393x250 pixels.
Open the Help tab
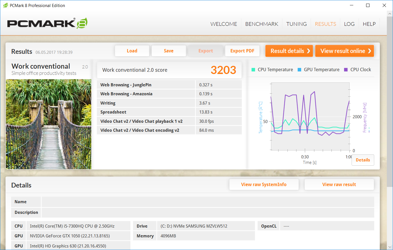[x=369, y=24]
